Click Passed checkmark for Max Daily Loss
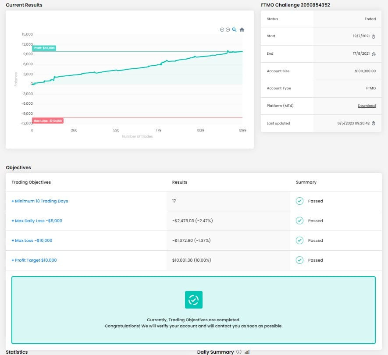Screen dimensions: 388x355 pyautogui.click(x=300, y=221)
